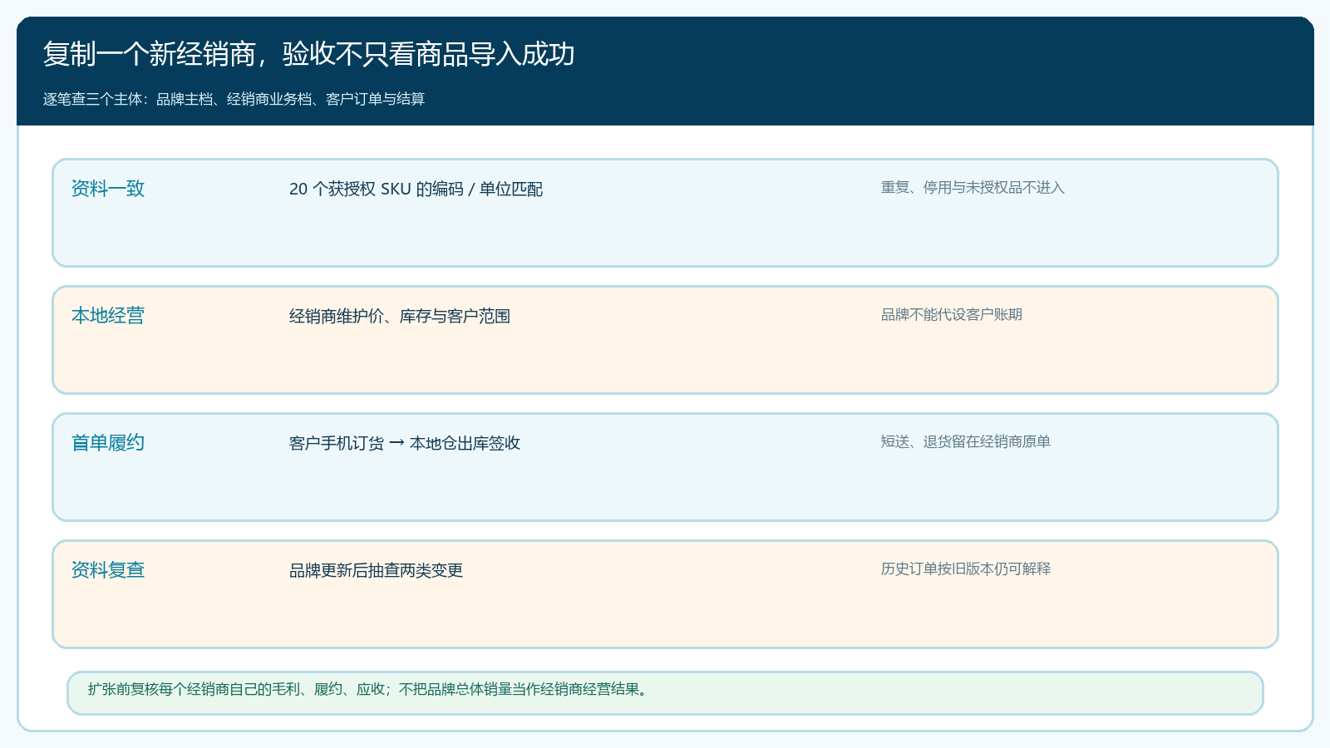Click empty area of the 首单履约 card
This screenshot has width=1330, height=748.
tap(665, 491)
